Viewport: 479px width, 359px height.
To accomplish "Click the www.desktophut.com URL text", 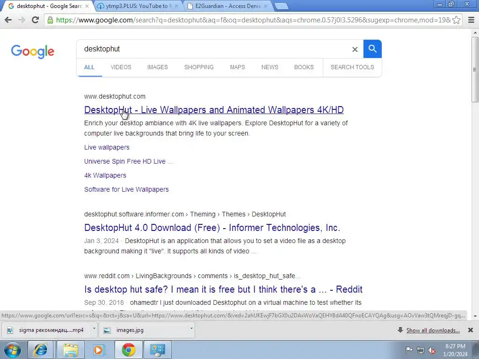I will click(x=115, y=96).
